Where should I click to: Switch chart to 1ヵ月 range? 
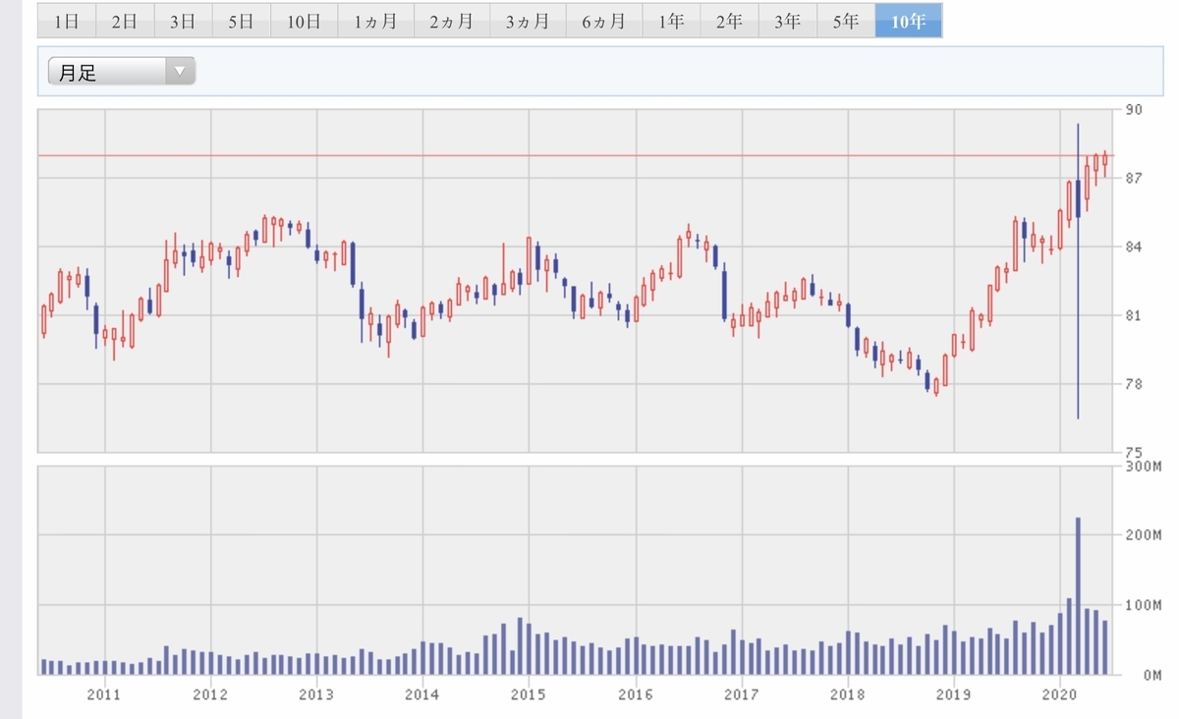click(375, 21)
